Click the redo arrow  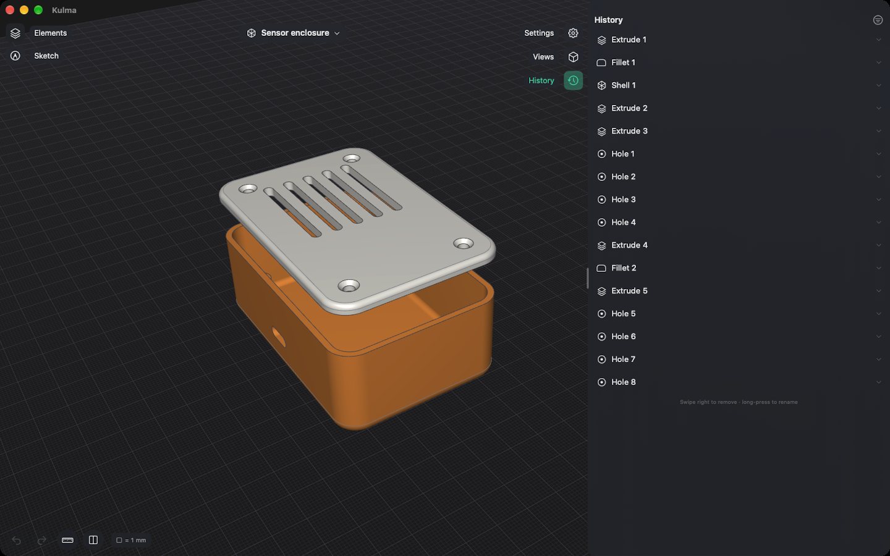coord(41,541)
